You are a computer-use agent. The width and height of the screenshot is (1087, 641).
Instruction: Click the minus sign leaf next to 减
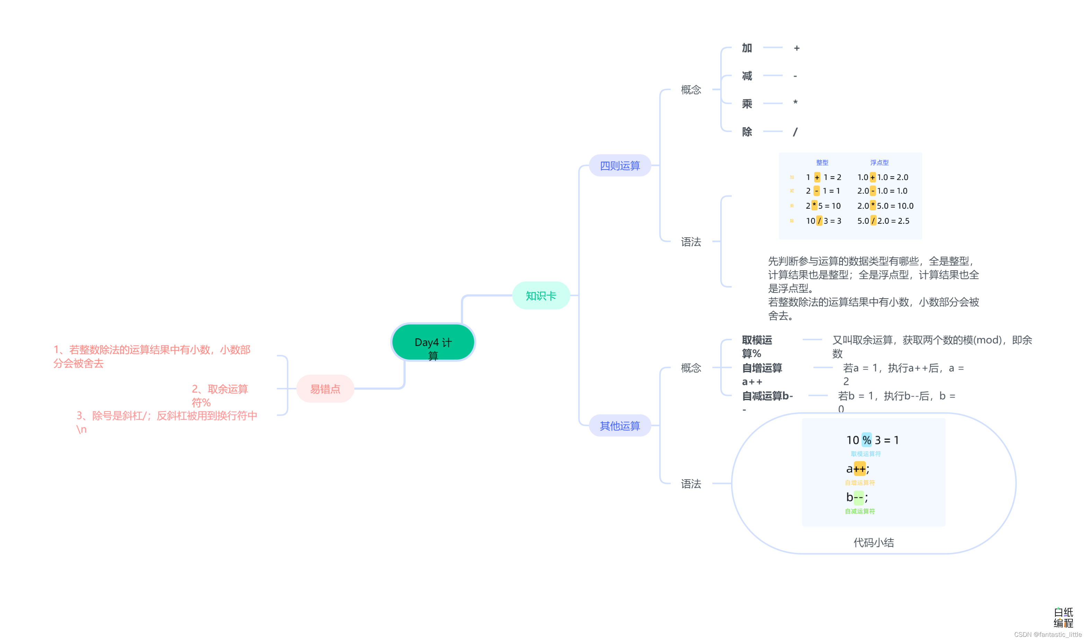click(x=795, y=76)
